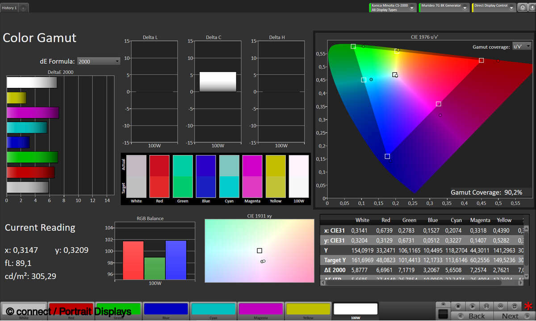
Task: Click the green bar in RGB Balance chart
Action: point(155,268)
